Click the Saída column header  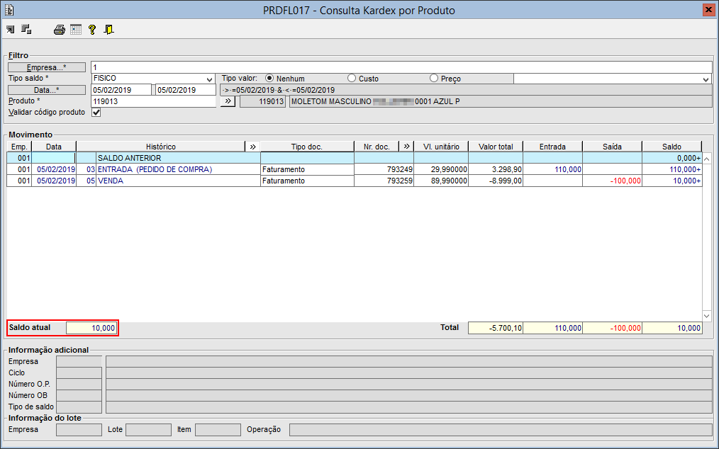612,147
